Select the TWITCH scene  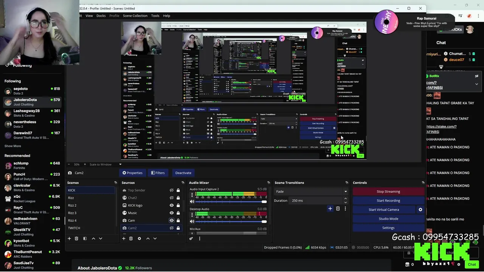[x=91, y=228]
